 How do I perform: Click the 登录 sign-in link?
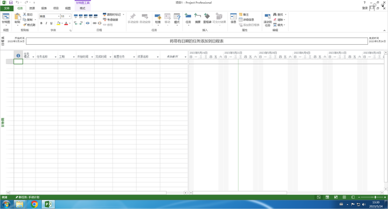click(x=365, y=8)
